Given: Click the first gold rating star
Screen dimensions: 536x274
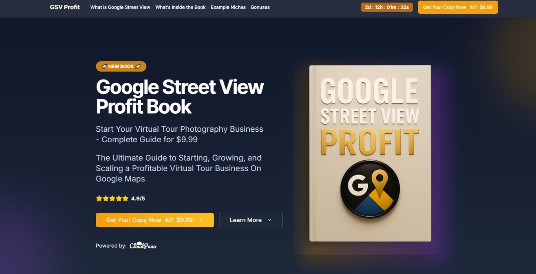Looking at the screenshot, I should pyautogui.click(x=99, y=198).
